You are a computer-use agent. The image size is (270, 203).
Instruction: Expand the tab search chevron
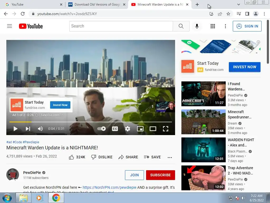tap(238, 4)
